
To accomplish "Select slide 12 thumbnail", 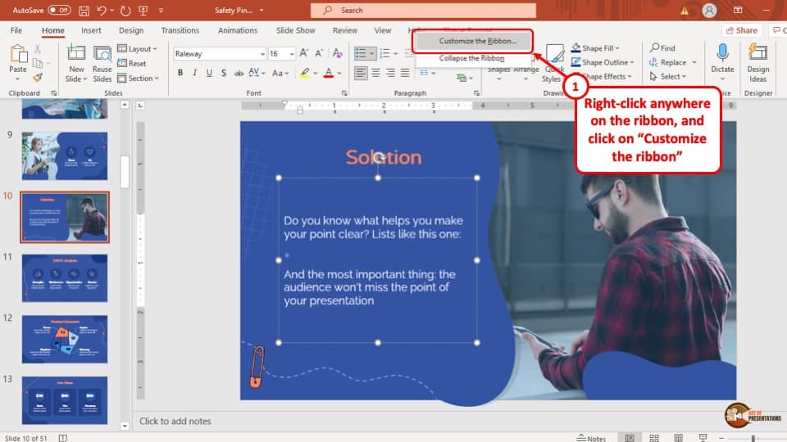I will [65, 339].
